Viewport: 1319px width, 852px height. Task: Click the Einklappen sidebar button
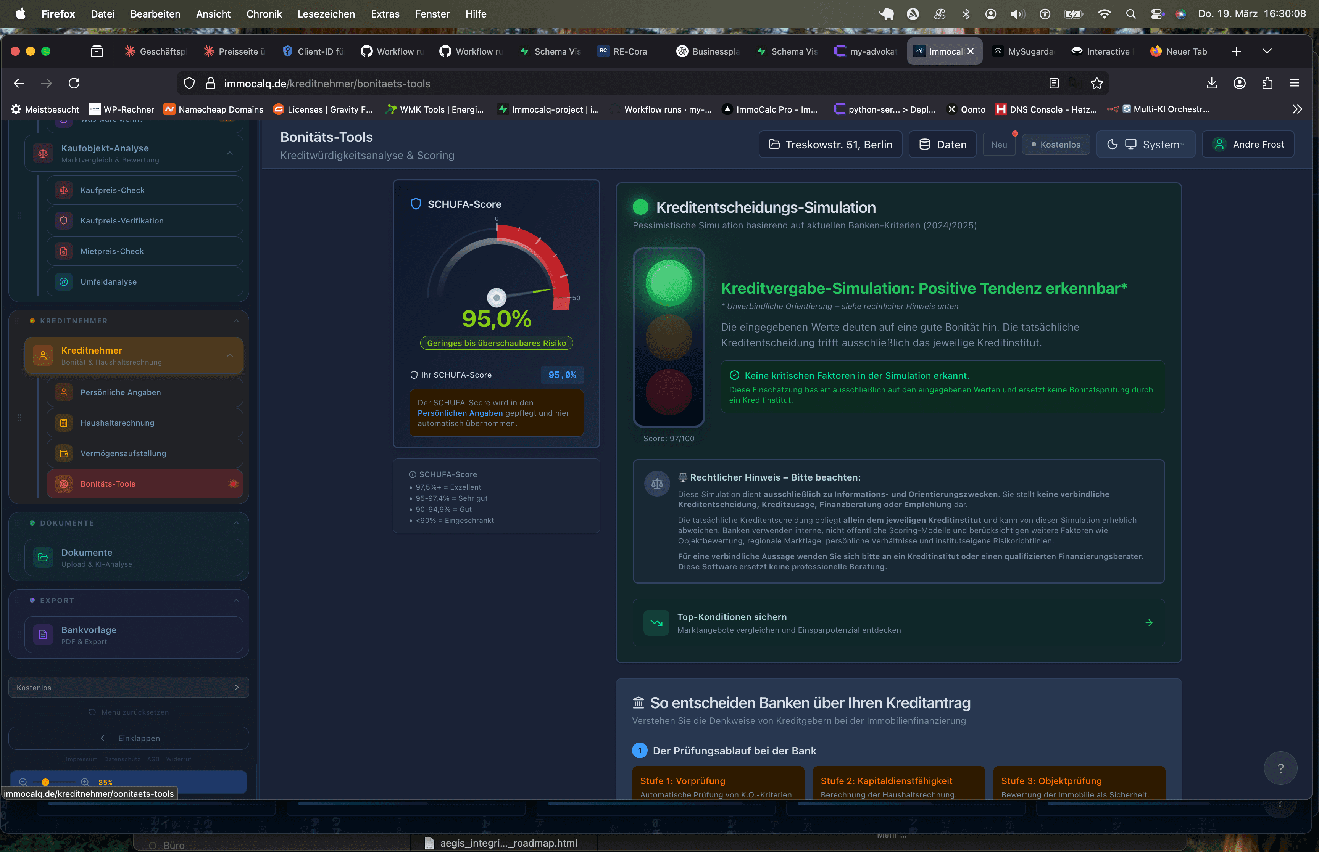(128, 738)
